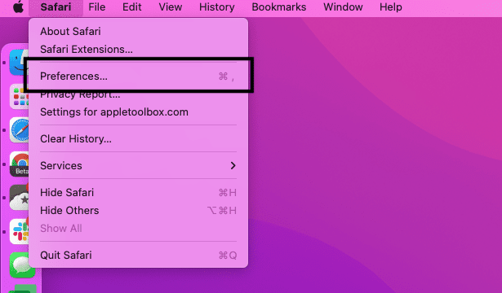Open the Apple menu logo

[x=18, y=7]
